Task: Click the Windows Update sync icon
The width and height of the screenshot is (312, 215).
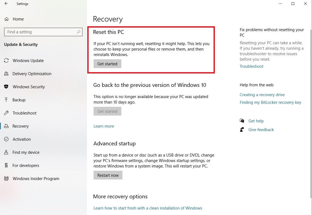Action: tap(6, 61)
